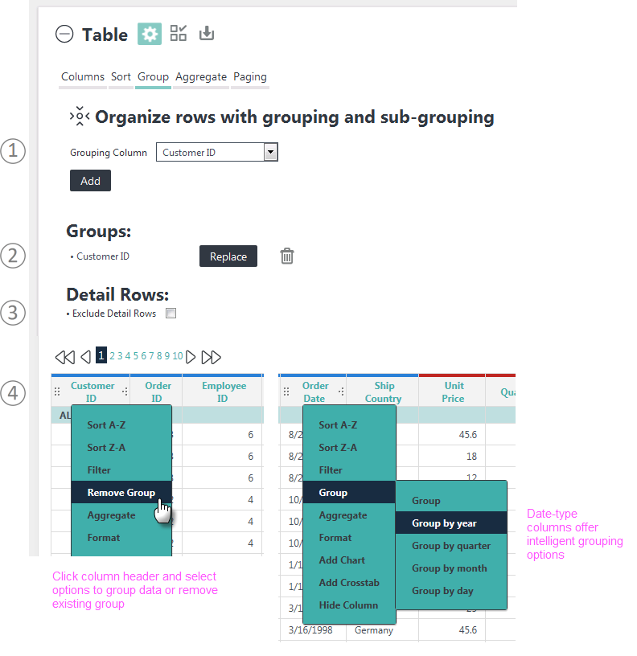Delete the Customer ID group with trash icon
637x656 pixels.
[x=286, y=256]
